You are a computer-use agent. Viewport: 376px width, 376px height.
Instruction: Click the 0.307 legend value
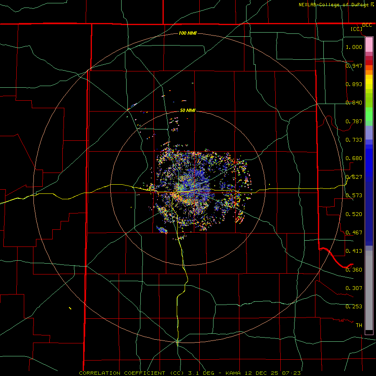[354, 288]
